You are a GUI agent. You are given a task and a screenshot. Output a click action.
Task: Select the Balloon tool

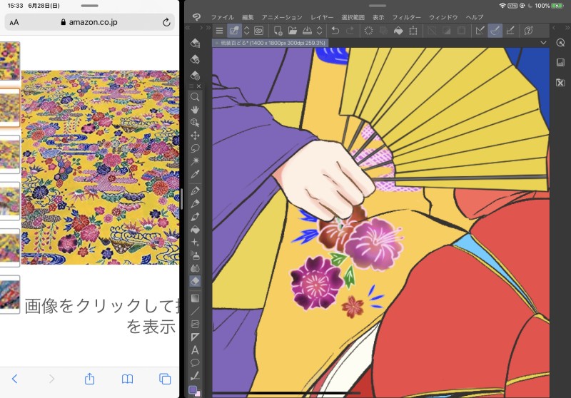tap(195, 362)
